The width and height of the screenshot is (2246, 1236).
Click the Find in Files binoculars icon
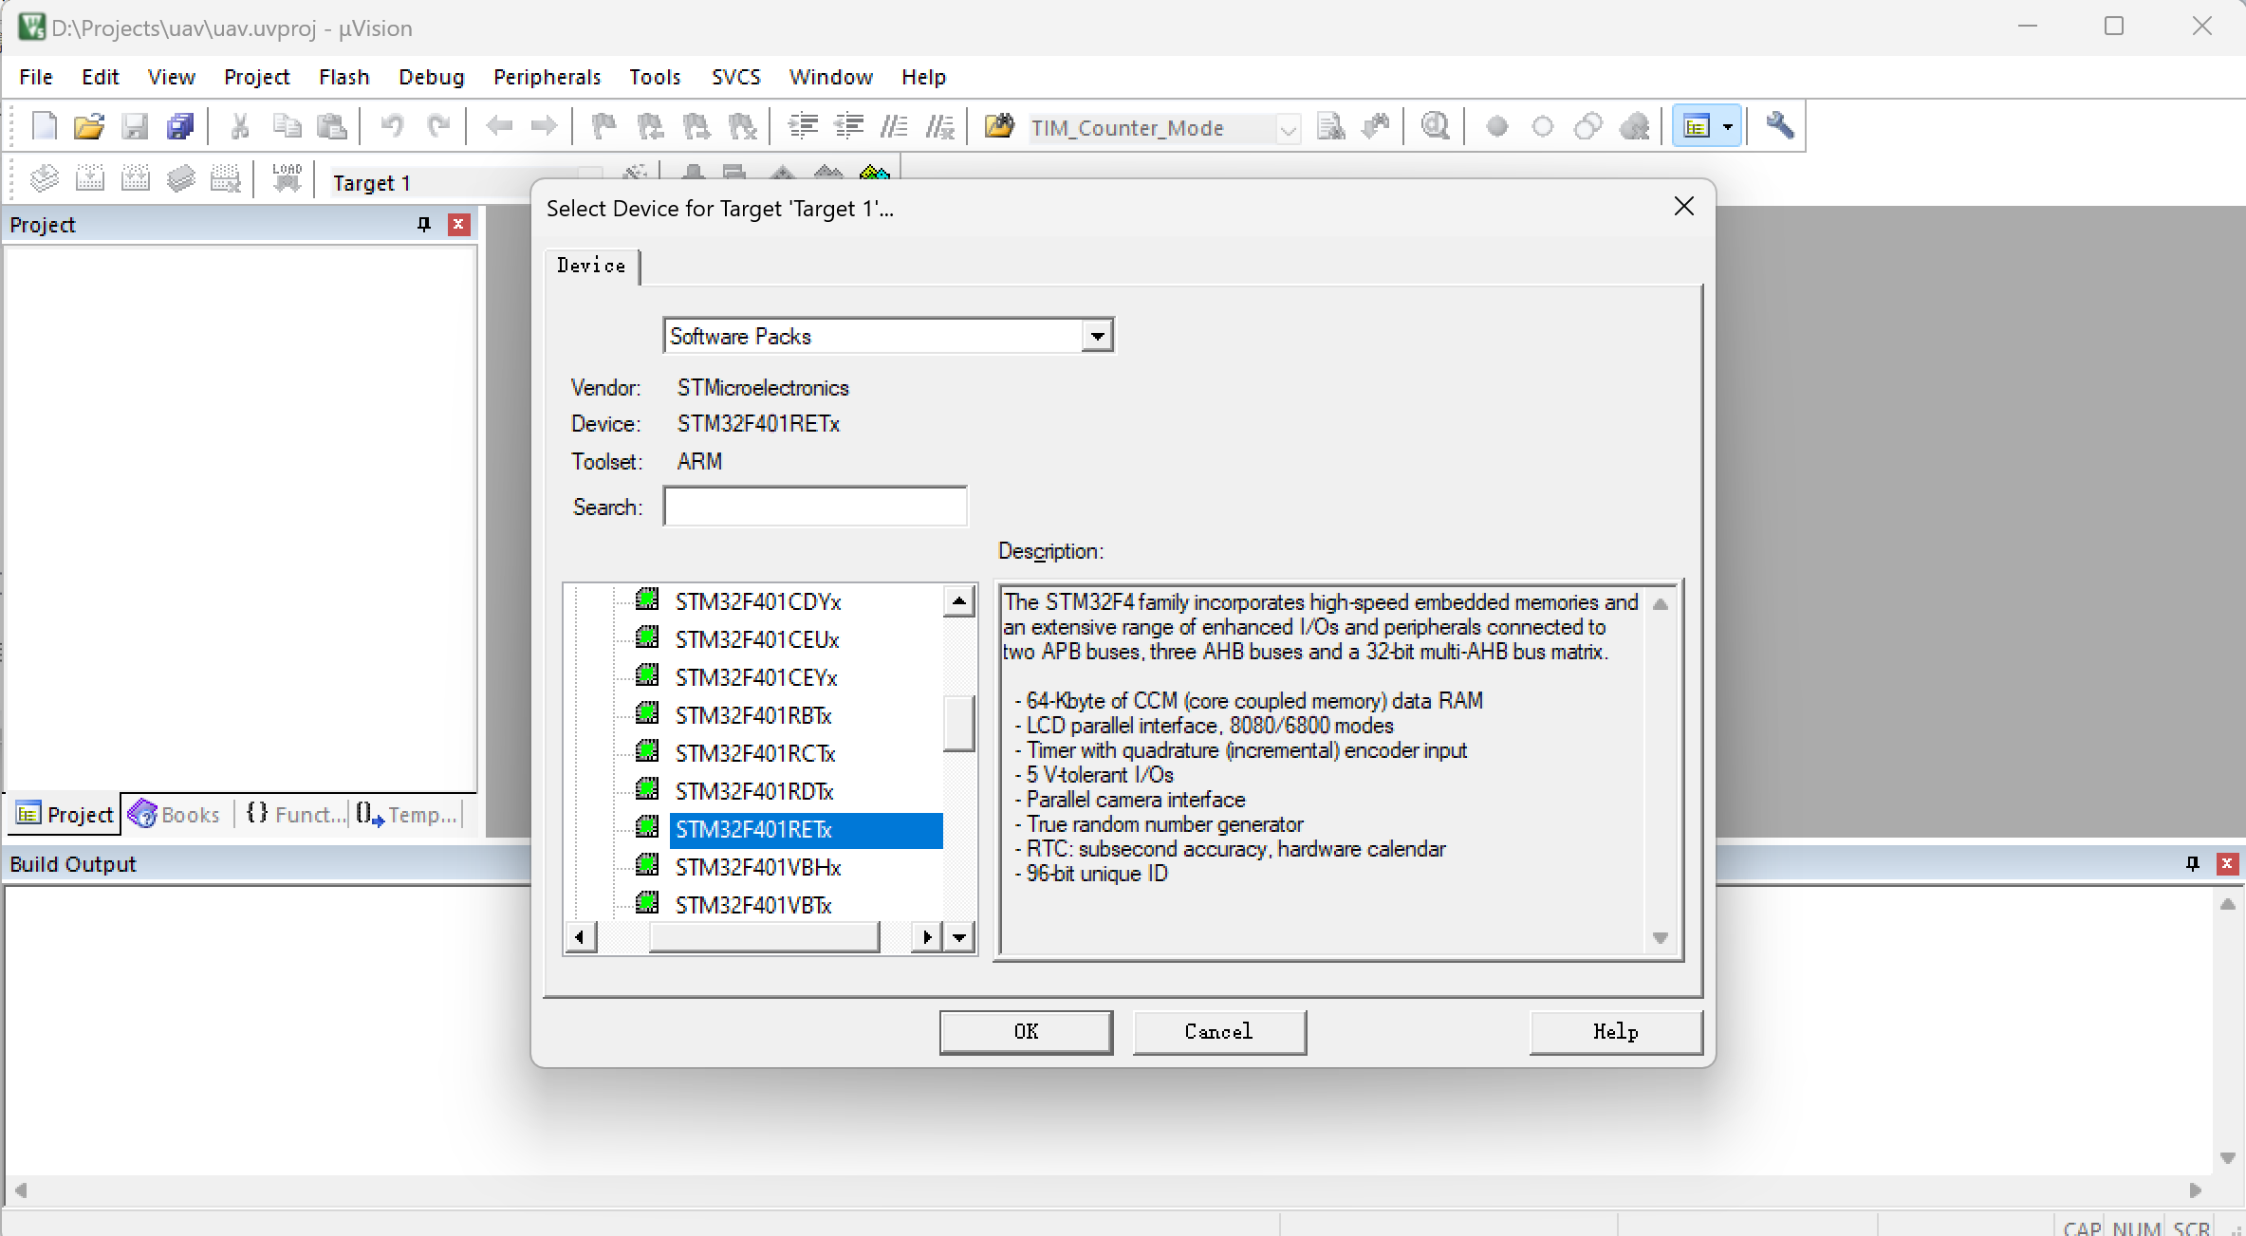(x=999, y=126)
